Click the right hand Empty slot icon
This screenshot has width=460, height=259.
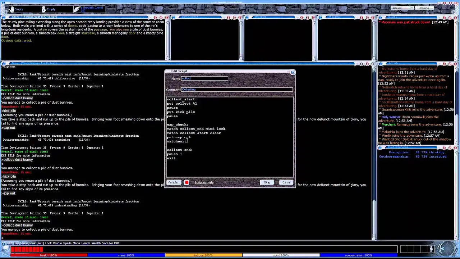[x=44, y=9]
